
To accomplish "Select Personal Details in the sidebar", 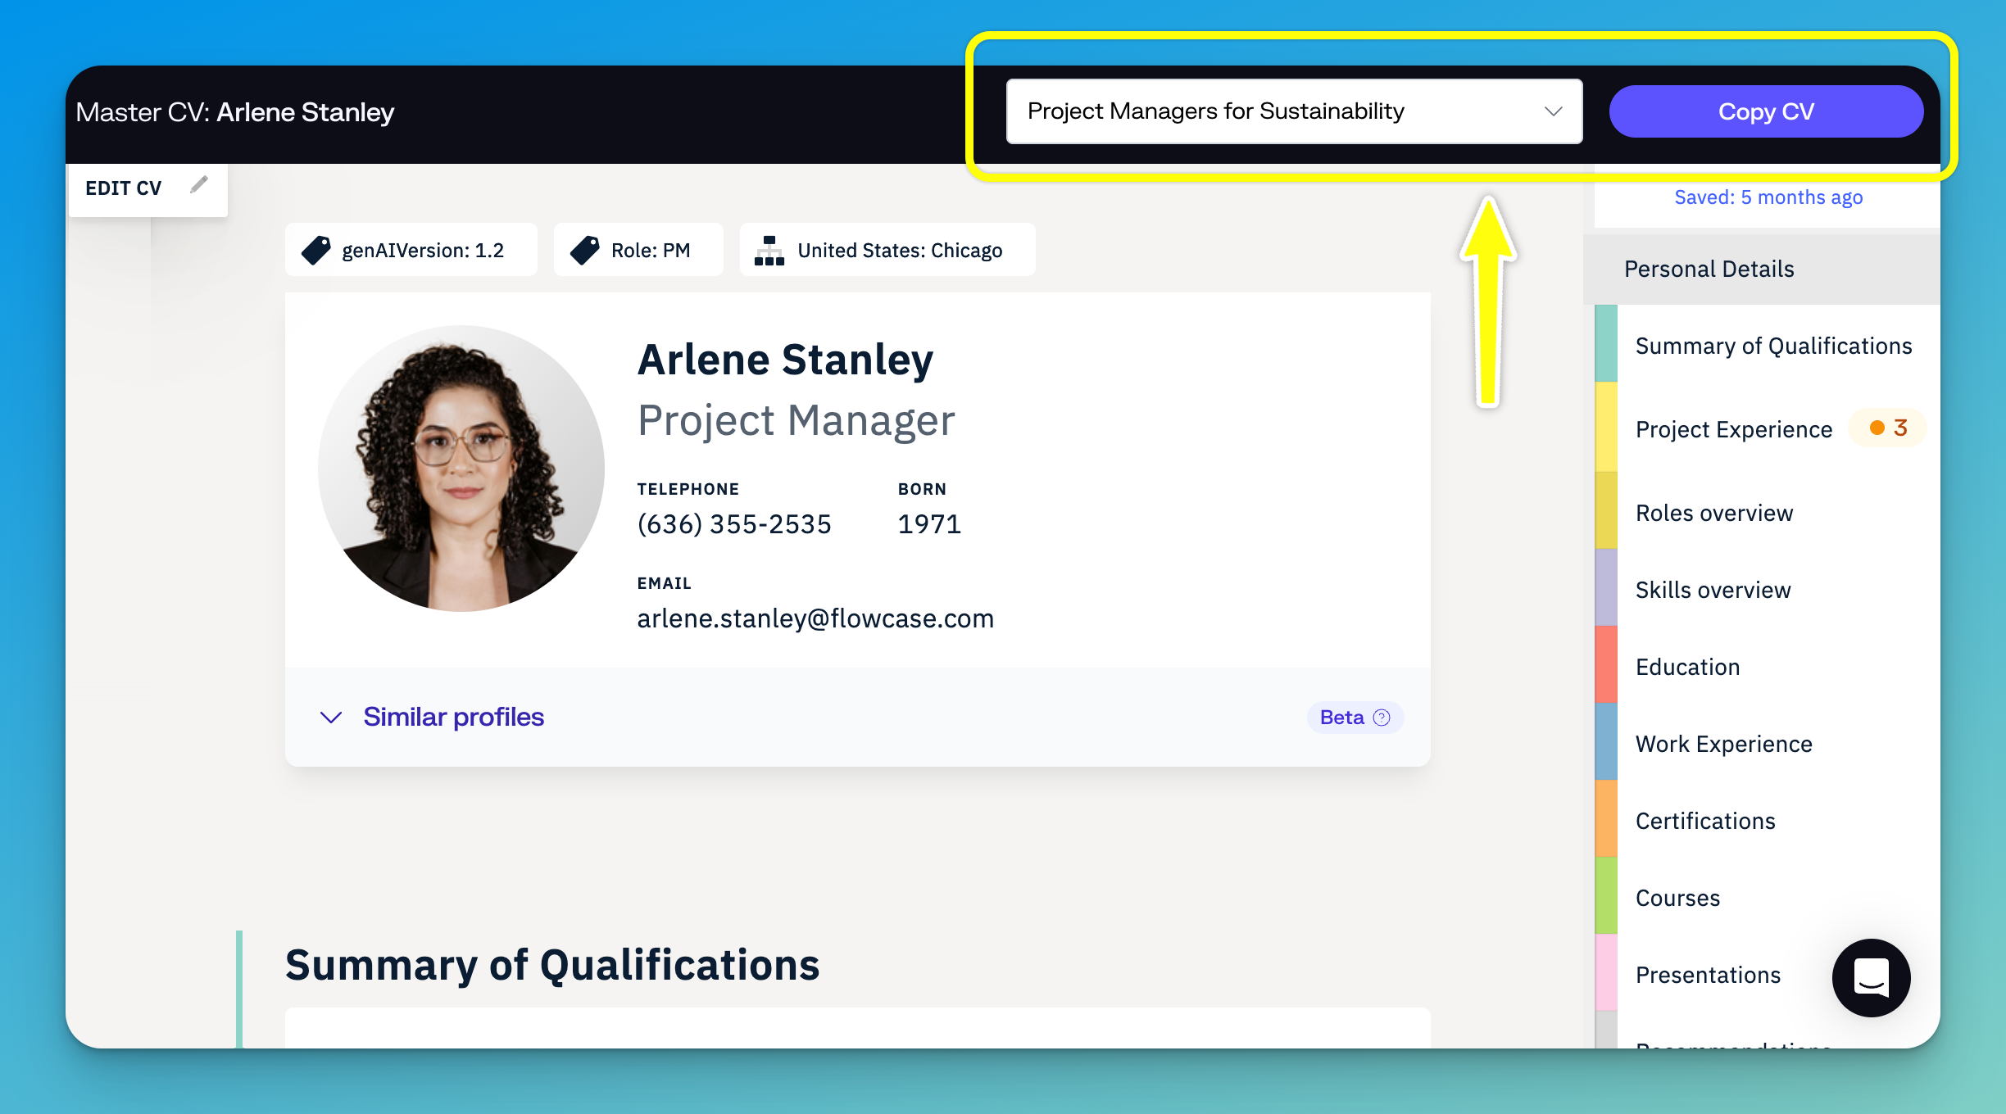I will pos(1709,269).
